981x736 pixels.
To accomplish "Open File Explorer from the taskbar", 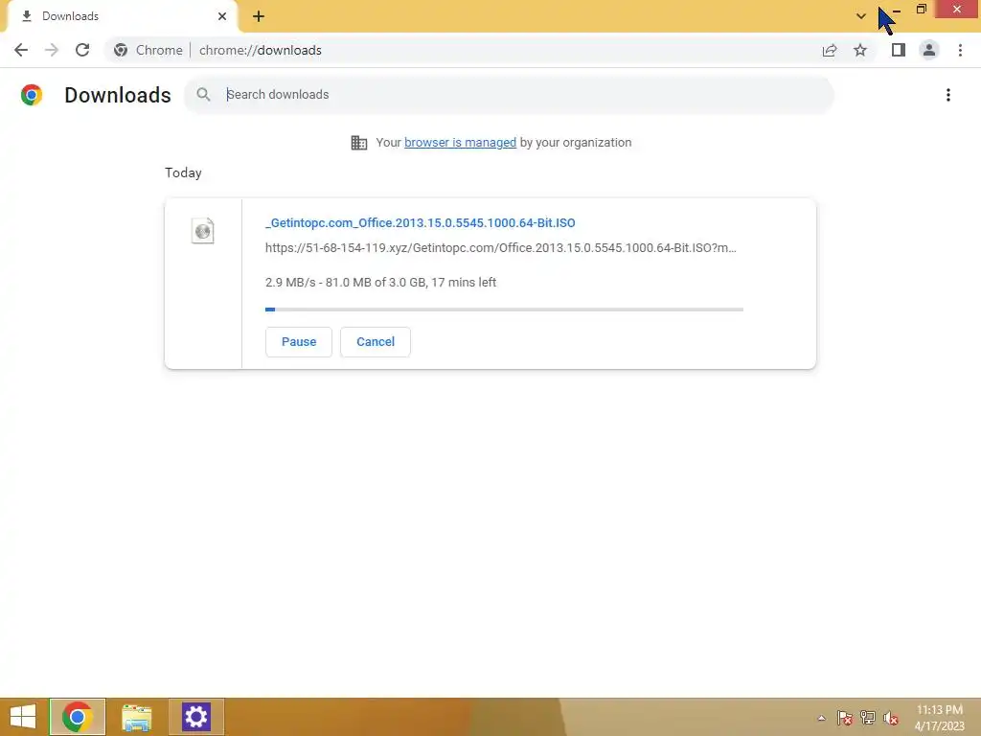I will pyautogui.click(x=137, y=717).
